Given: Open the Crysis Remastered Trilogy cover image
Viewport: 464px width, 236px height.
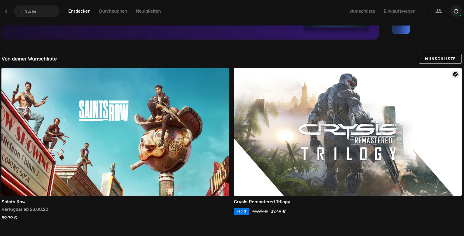Looking at the screenshot, I should tap(348, 132).
